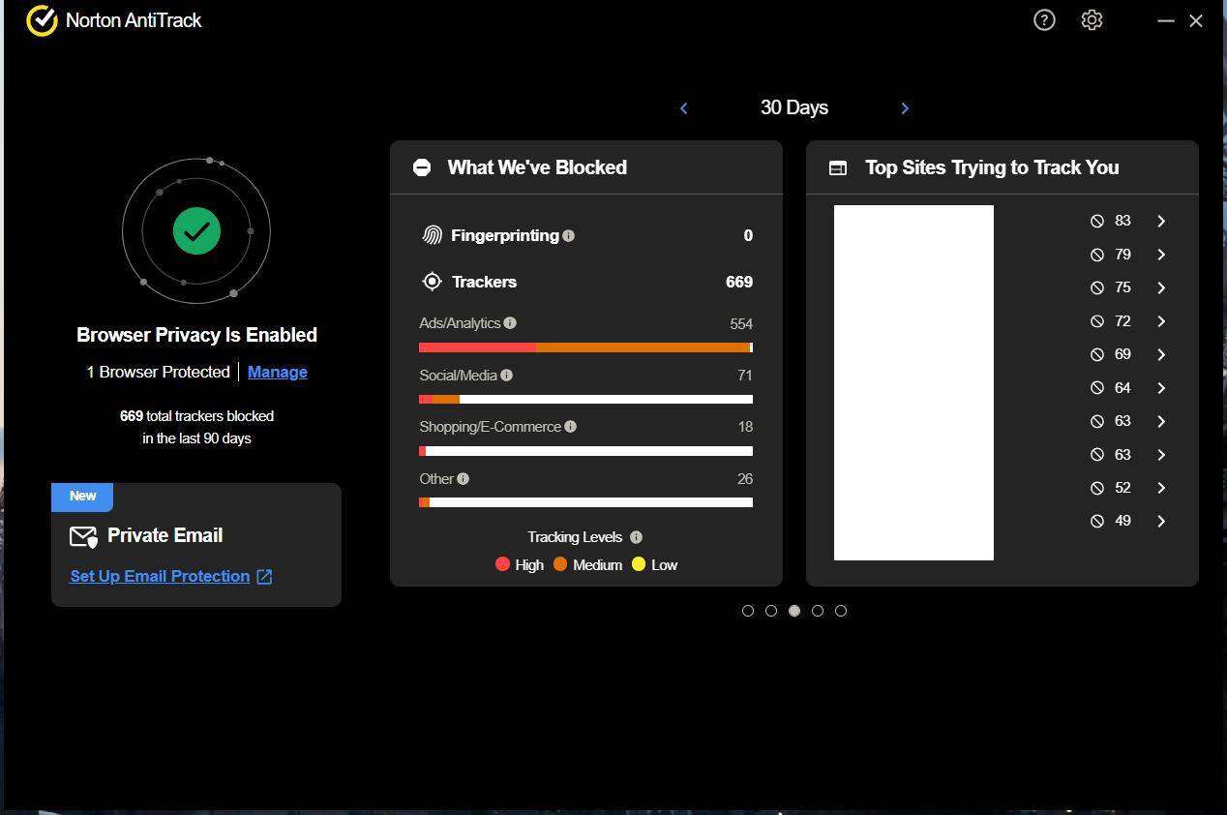
Task: Select the second page indicator dot
Action: pyautogui.click(x=771, y=611)
